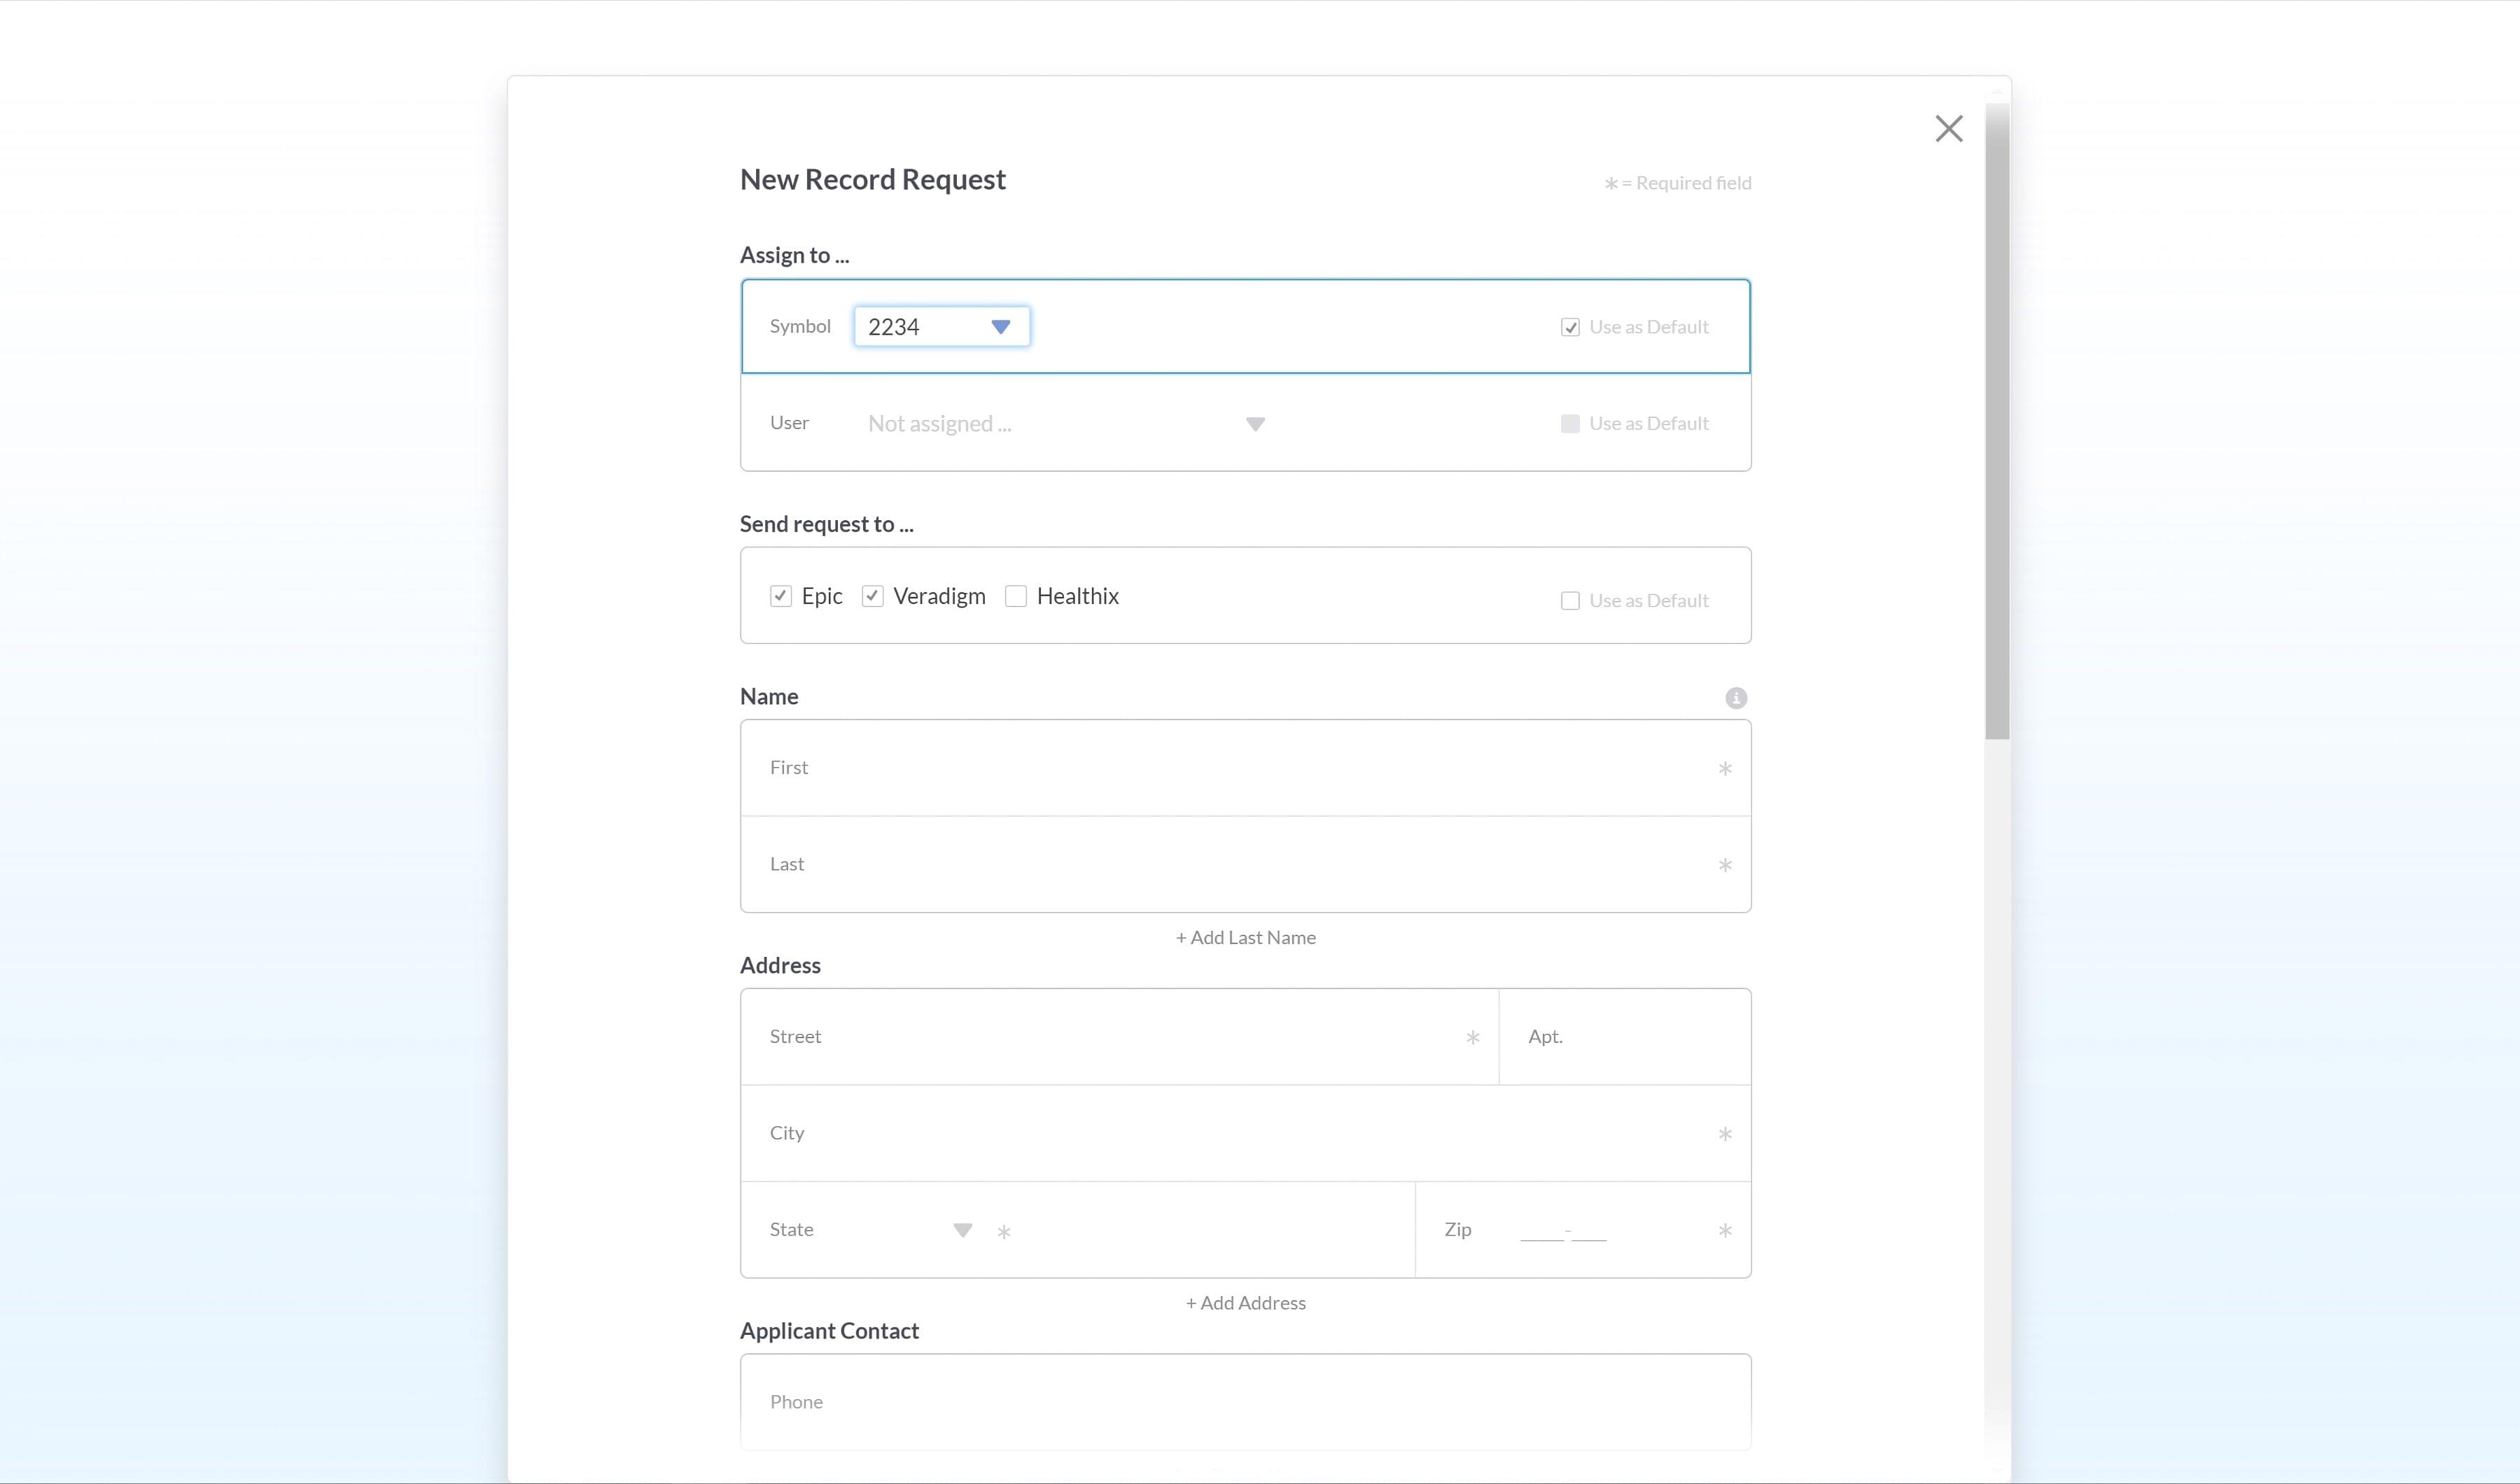Click into the Last name field
2520x1484 pixels.
(1245, 865)
